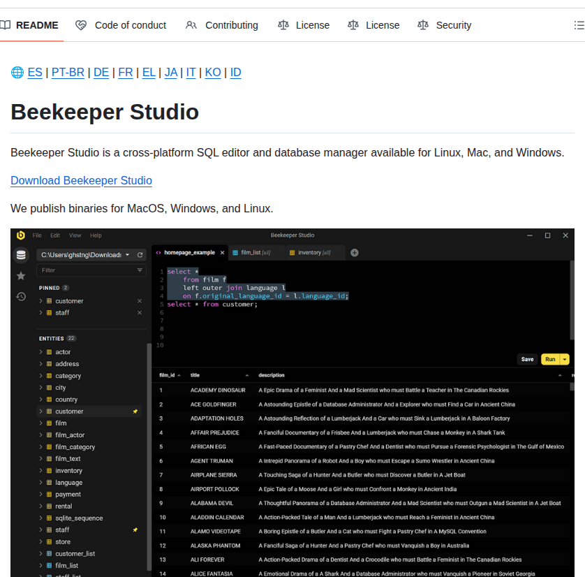Screen dimensions: 585x577
Task: Click the Beekeeper Studio logo icon
Action: [x=21, y=235]
